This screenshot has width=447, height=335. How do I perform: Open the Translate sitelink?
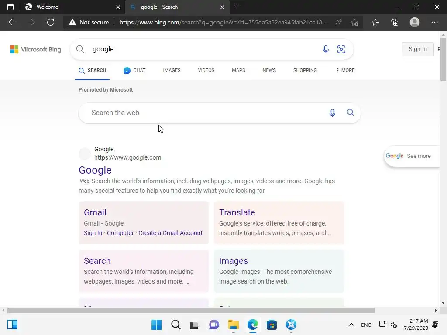coord(237,212)
